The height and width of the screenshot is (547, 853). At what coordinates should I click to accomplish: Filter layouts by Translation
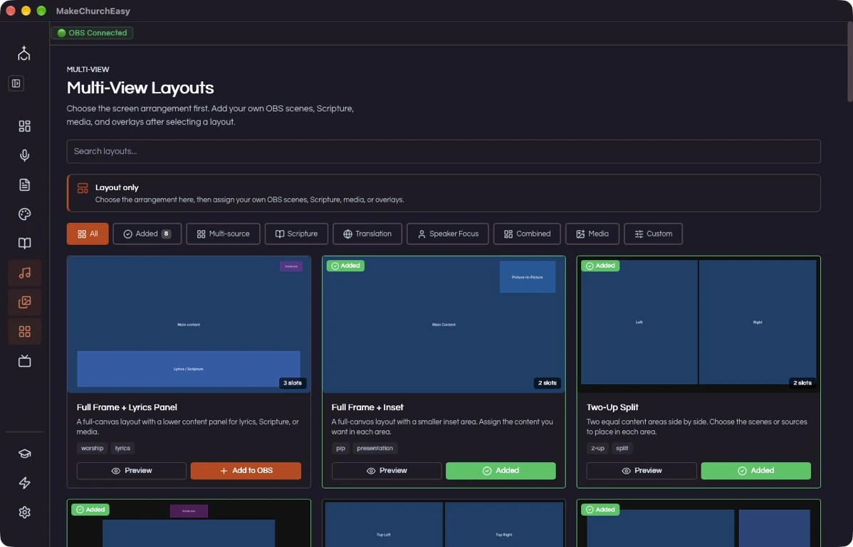pyautogui.click(x=367, y=234)
